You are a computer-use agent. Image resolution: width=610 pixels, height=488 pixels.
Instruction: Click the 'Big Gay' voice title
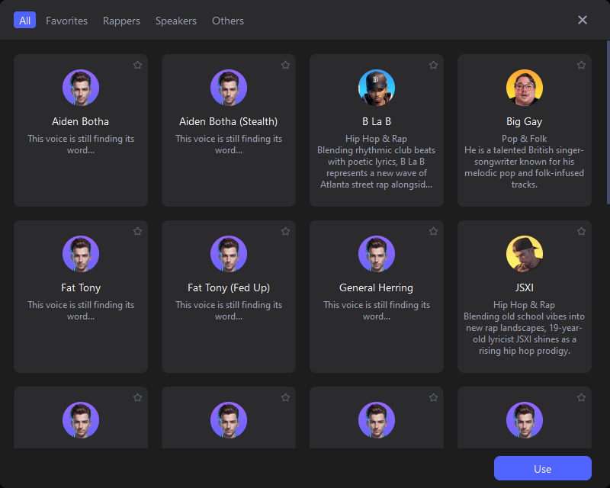525,122
